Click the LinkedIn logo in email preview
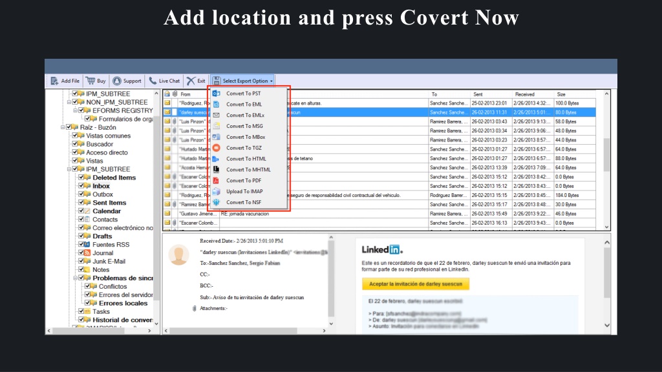Viewport: 662px width, 372px height. click(x=382, y=250)
